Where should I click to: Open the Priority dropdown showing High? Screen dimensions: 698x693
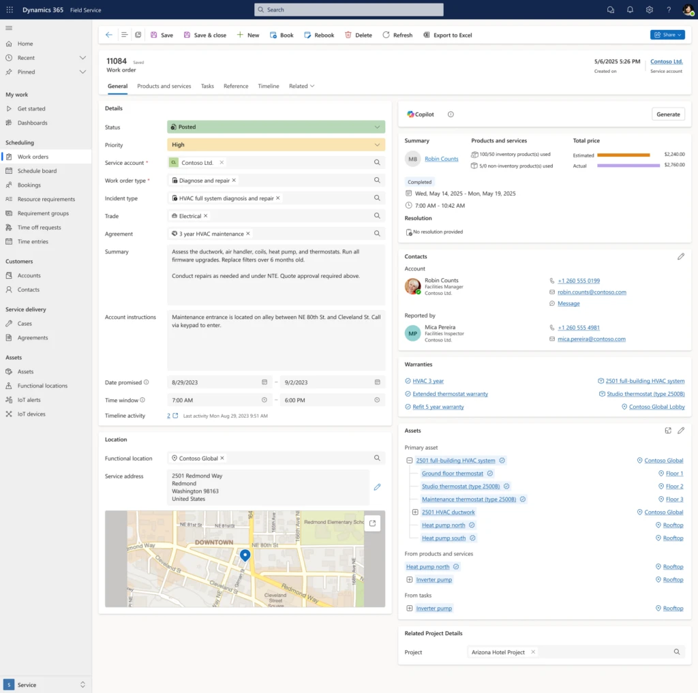(x=276, y=144)
